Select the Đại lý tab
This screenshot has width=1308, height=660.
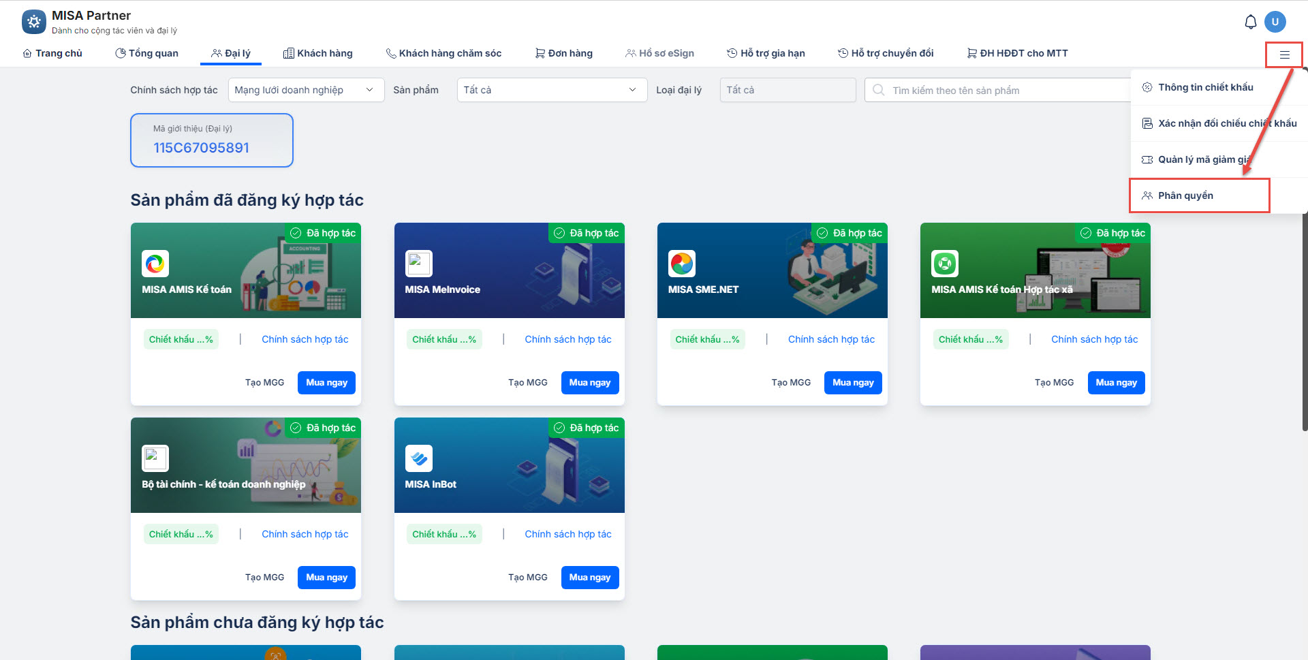(231, 53)
